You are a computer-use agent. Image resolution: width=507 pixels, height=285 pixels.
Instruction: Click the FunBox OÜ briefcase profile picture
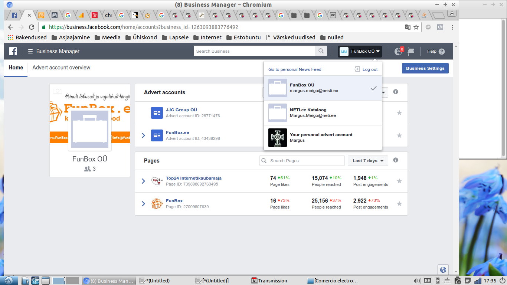coord(90,130)
